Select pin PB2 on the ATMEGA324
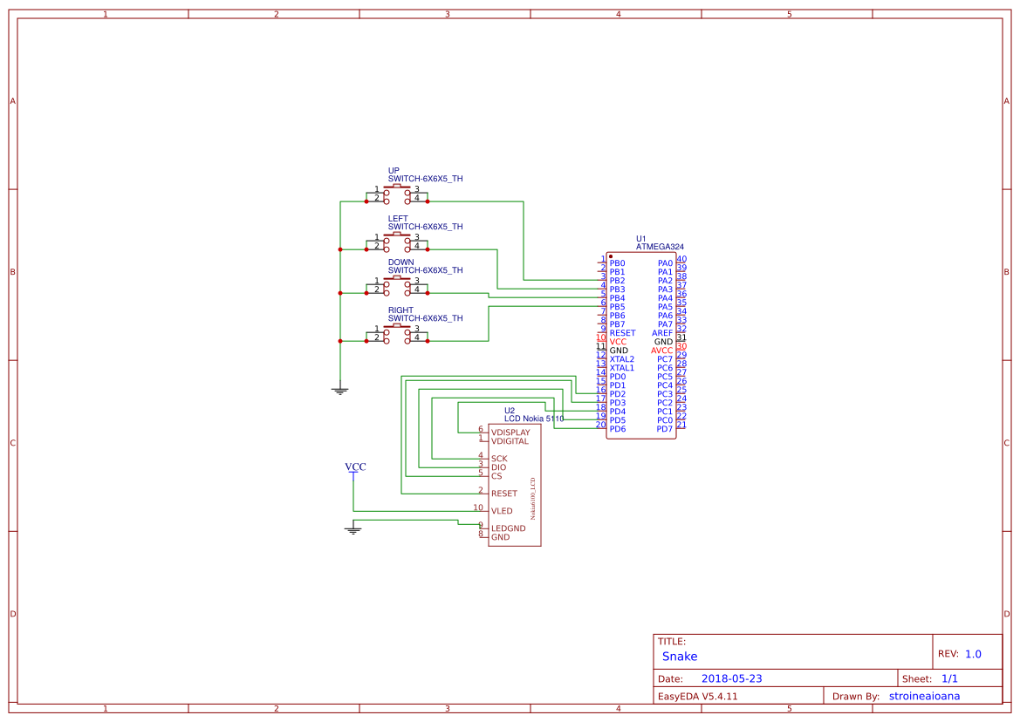This screenshot has height=722, width=1020. pyautogui.click(x=618, y=281)
